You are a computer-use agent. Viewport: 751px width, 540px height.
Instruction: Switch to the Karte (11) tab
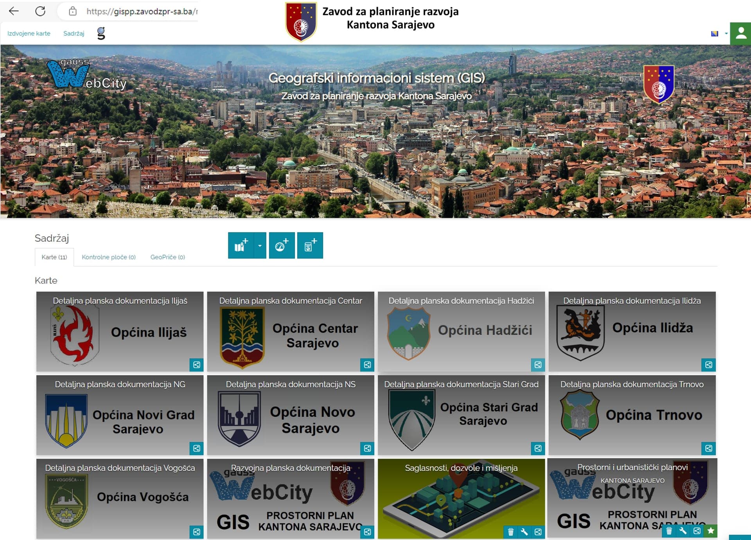[x=54, y=257]
